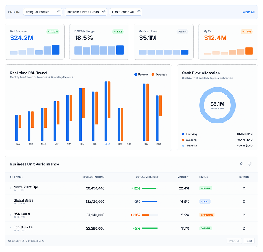The width and height of the screenshot is (263, 252).
Task: Click the OPTIMAL status badge for North Plant Ops
Action: point(205,188)
